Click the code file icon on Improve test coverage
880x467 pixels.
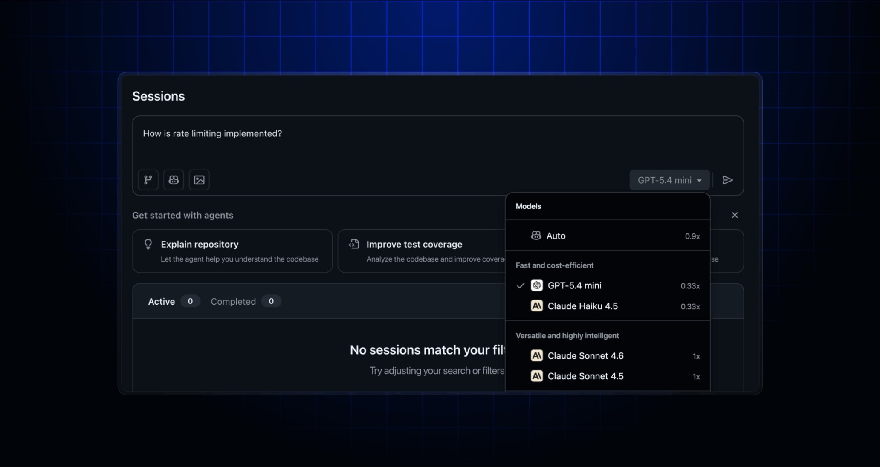pos(354,244)
